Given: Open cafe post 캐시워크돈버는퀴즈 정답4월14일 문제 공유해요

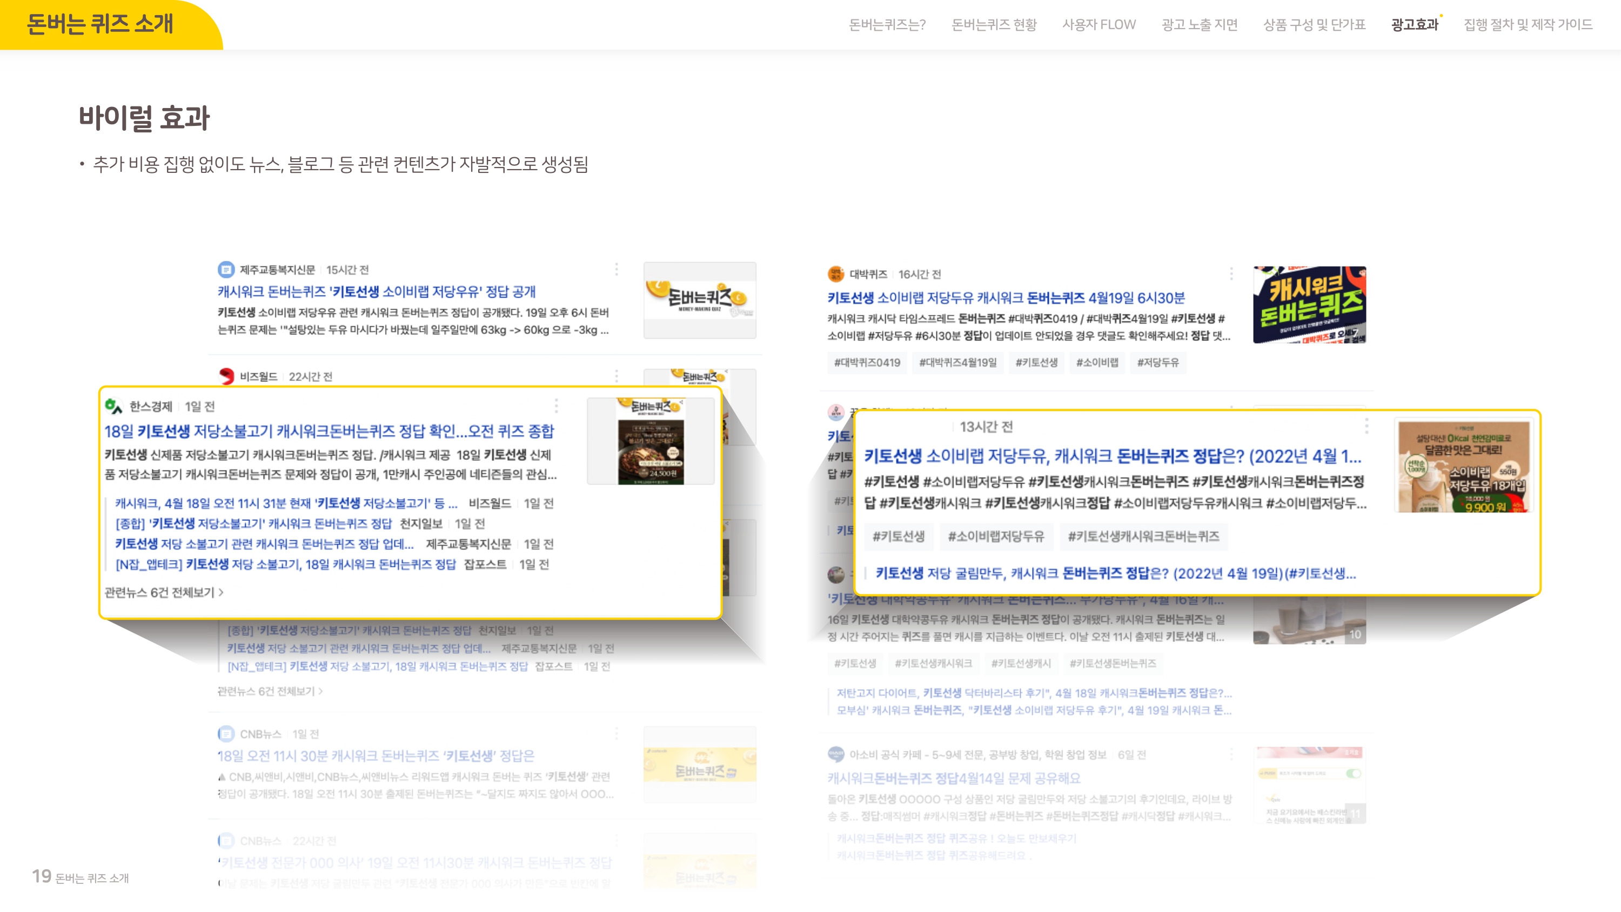Looking at the screenshot, I should 954,778.
